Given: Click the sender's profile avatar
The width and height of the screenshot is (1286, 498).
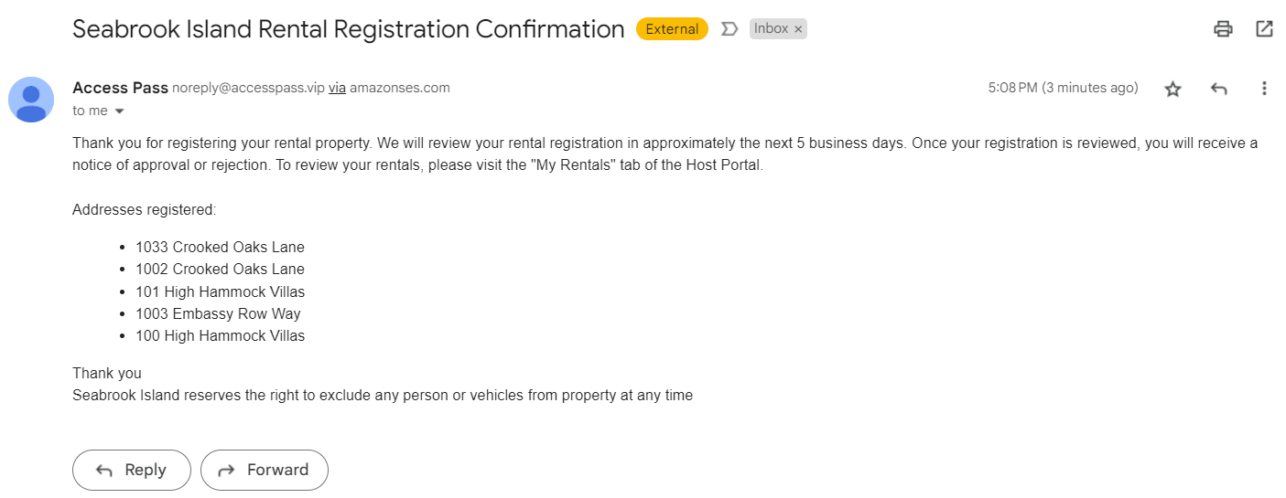Looking at the screenshot, I should point(31,100).
